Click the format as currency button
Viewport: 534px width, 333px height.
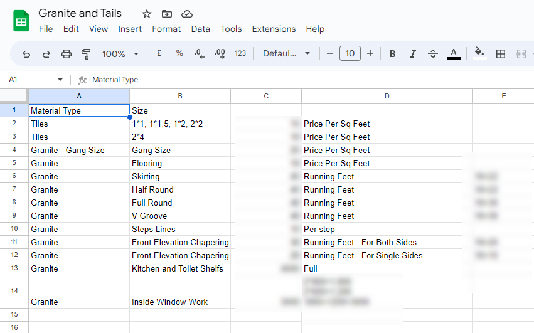(159, 54)
